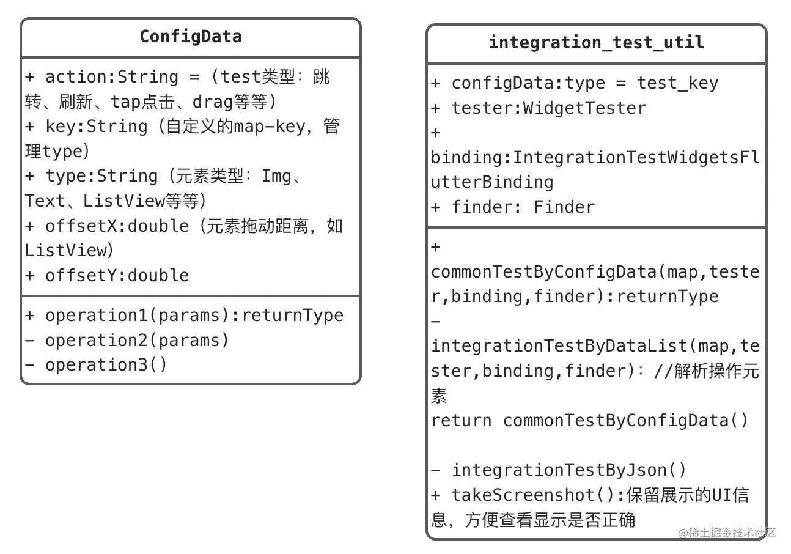
Task: Click the 稀土掘金技术社区 watermark
Action: pos(727,532)
